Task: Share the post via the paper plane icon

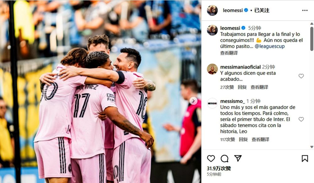Action: tap(238, 158)
